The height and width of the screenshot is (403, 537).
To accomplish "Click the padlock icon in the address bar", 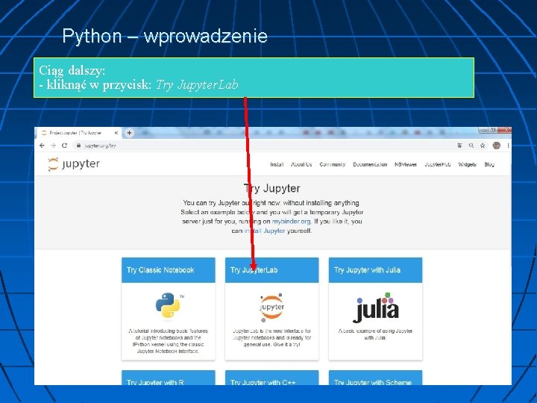I will point(79,146).
